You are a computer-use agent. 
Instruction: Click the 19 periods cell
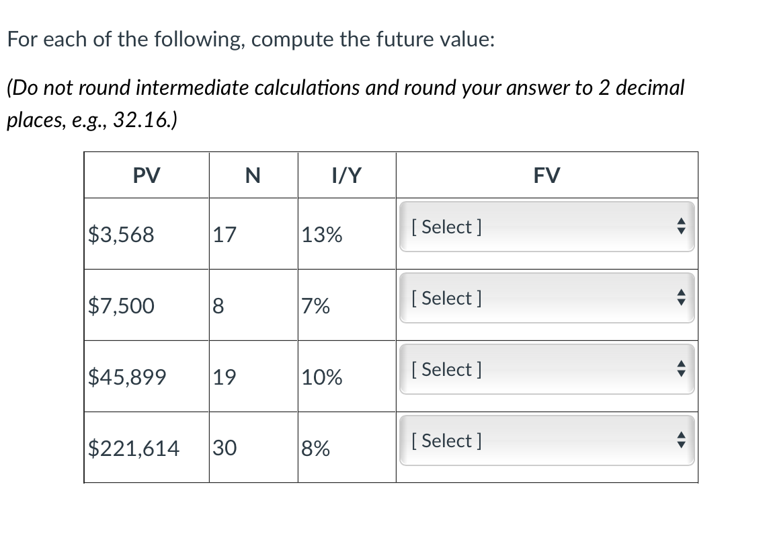[x=225, y=377]
